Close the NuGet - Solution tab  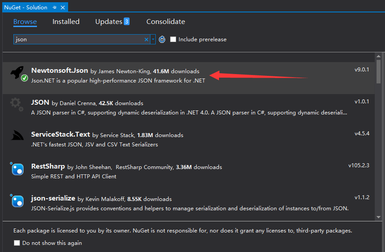(63, 8)
